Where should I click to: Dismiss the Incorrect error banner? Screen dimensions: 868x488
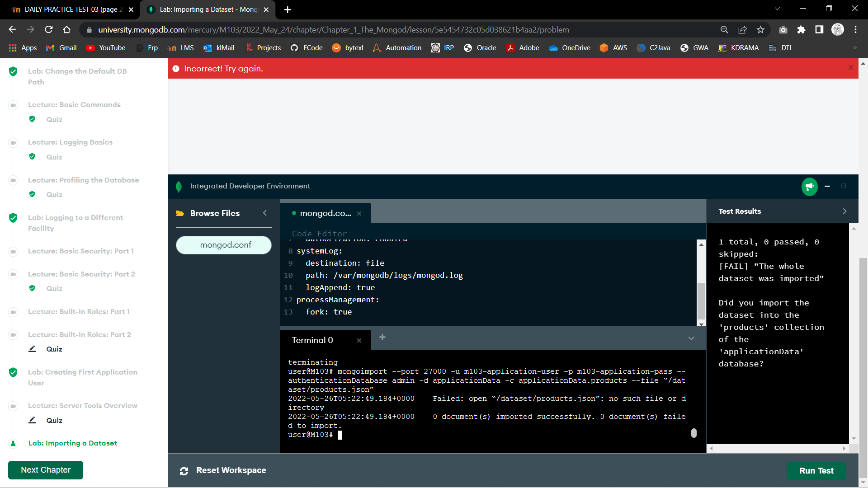[851, 68]
